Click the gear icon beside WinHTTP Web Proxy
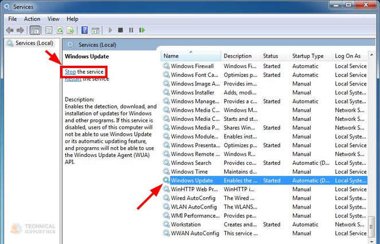This screenshot has height=244, width=380. pyautogui.click(x=166, y=189)
